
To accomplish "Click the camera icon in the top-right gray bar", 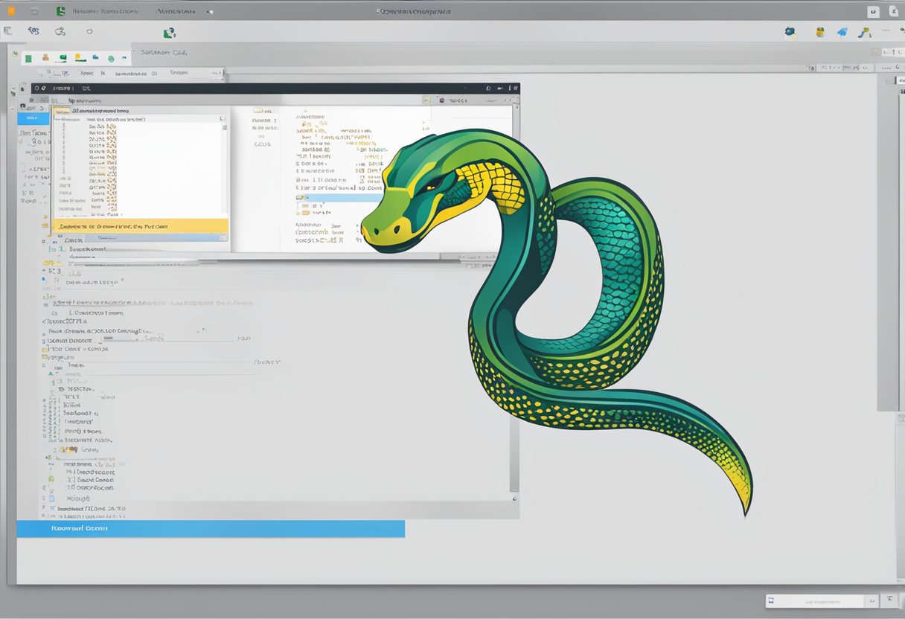I will [x=874, y=11].
